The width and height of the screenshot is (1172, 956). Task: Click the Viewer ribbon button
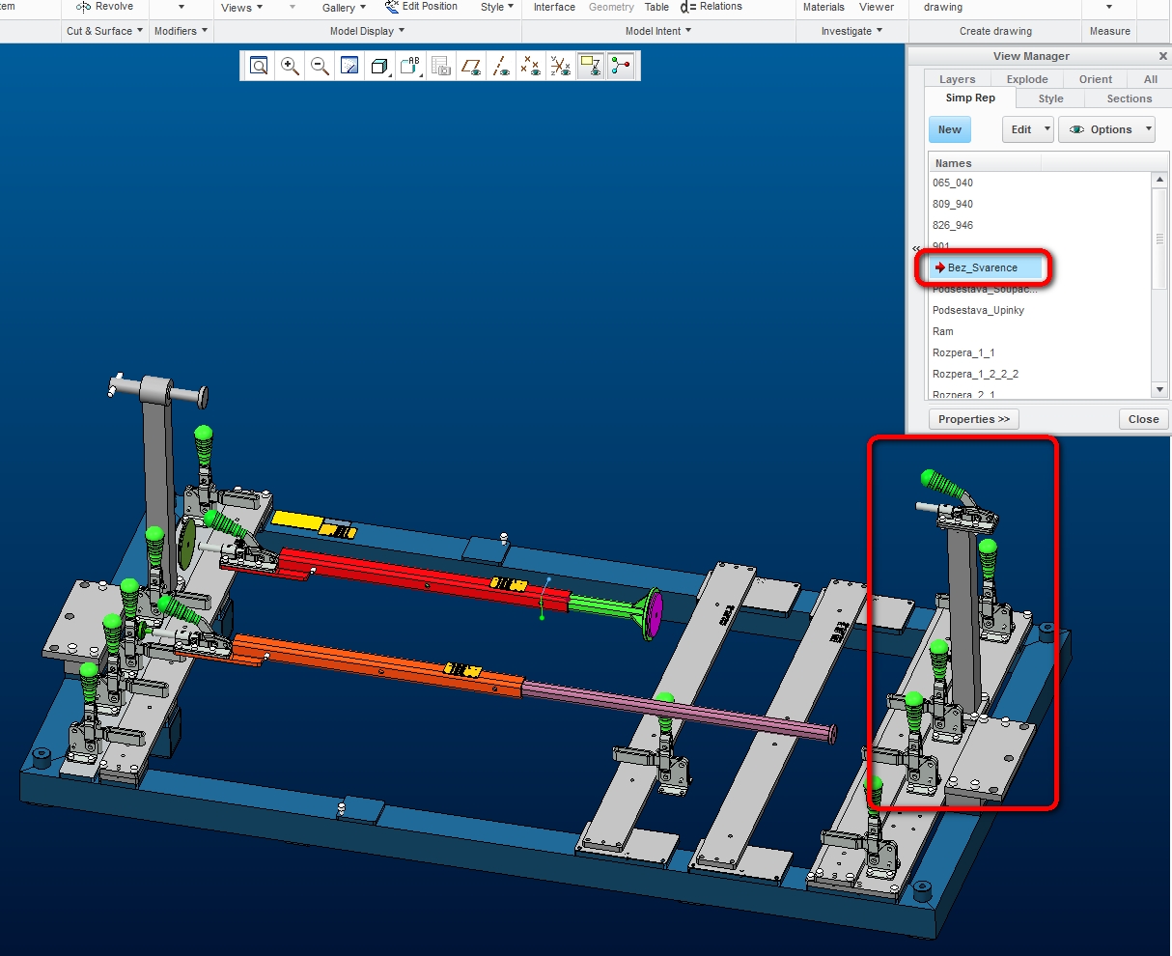(x=877, y=7)
